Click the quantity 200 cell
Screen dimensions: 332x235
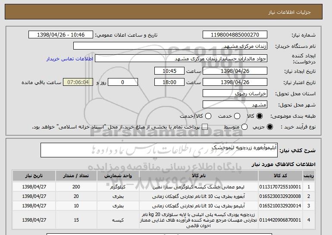click(x=76, y=187)
